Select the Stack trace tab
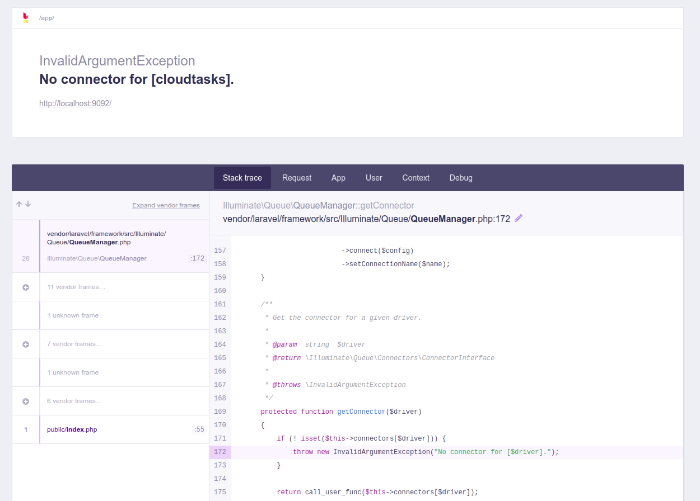The height and width of the screenshot is (501, 700). coord(242,177)
